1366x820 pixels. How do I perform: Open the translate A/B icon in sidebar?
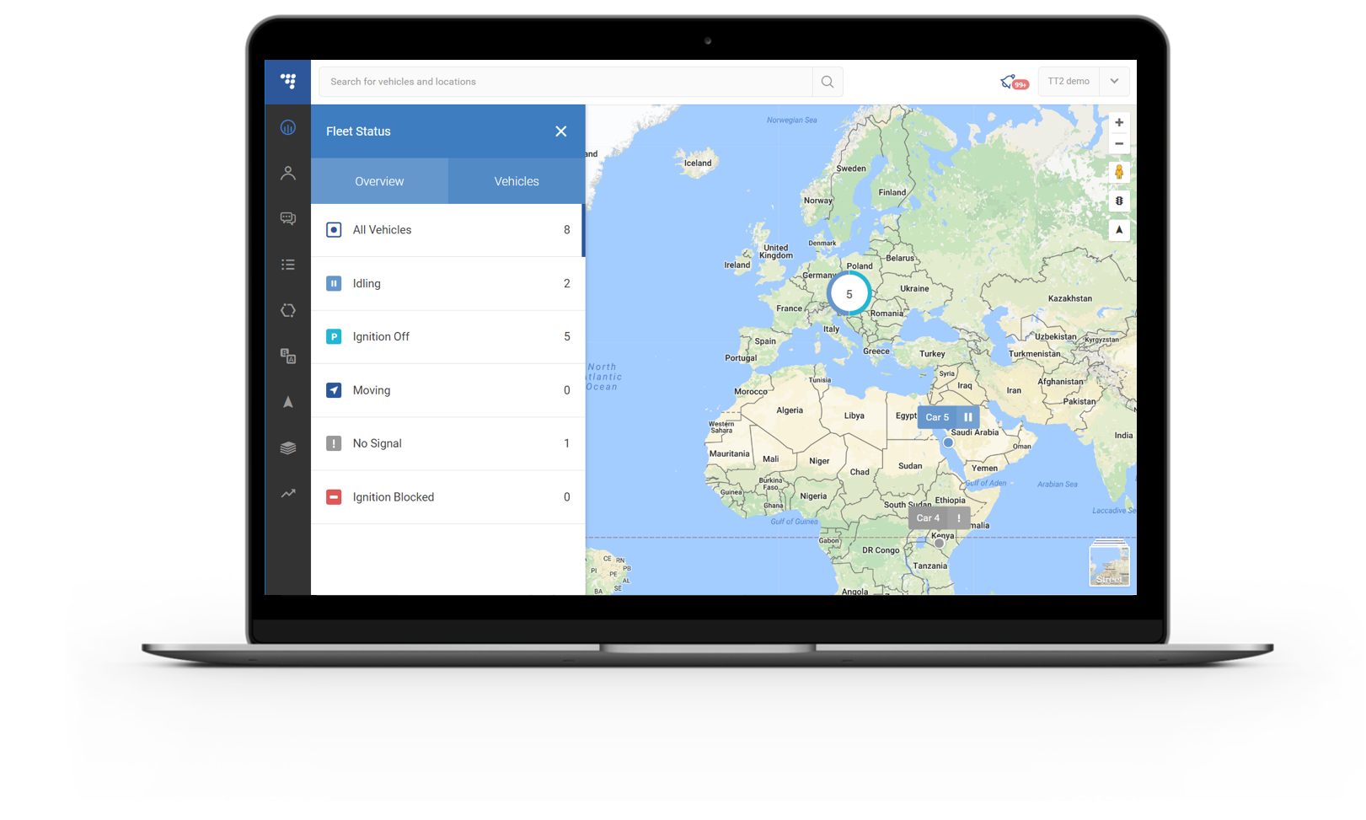pos(288,356)
